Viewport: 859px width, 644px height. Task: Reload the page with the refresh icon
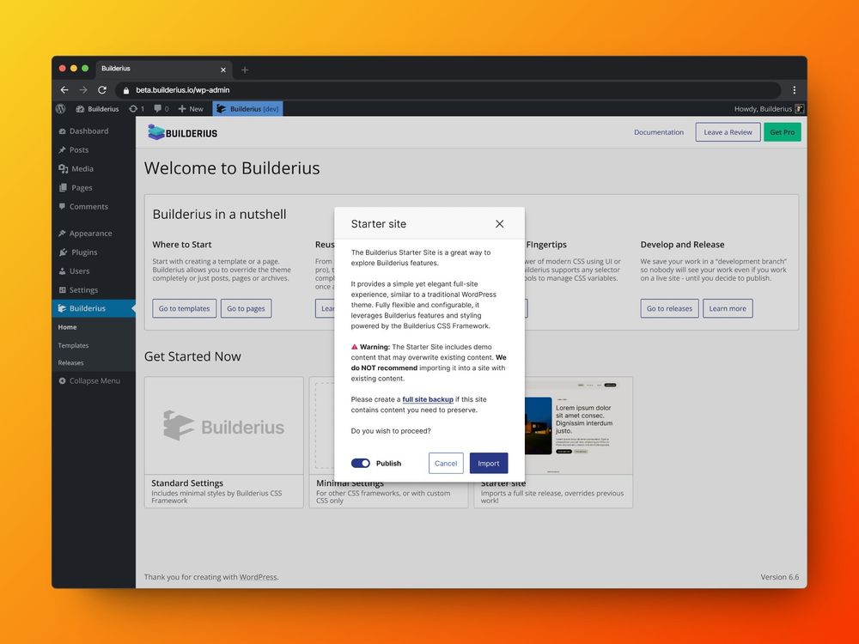(102, 90)
